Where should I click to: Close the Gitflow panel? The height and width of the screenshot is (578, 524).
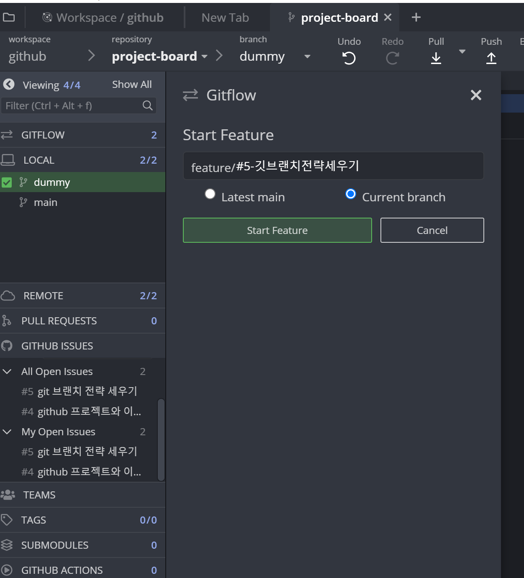476,95
